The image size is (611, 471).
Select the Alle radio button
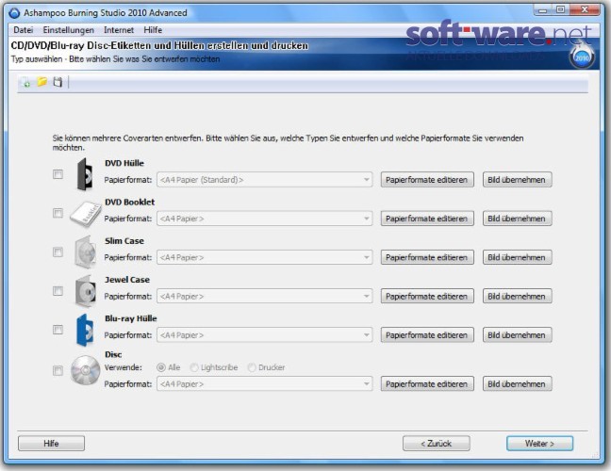click(161, 367)
